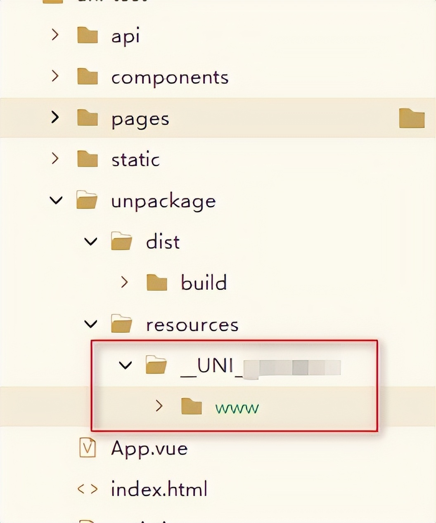
Task: Click the components folder icon
Action: tap(88, 77)
